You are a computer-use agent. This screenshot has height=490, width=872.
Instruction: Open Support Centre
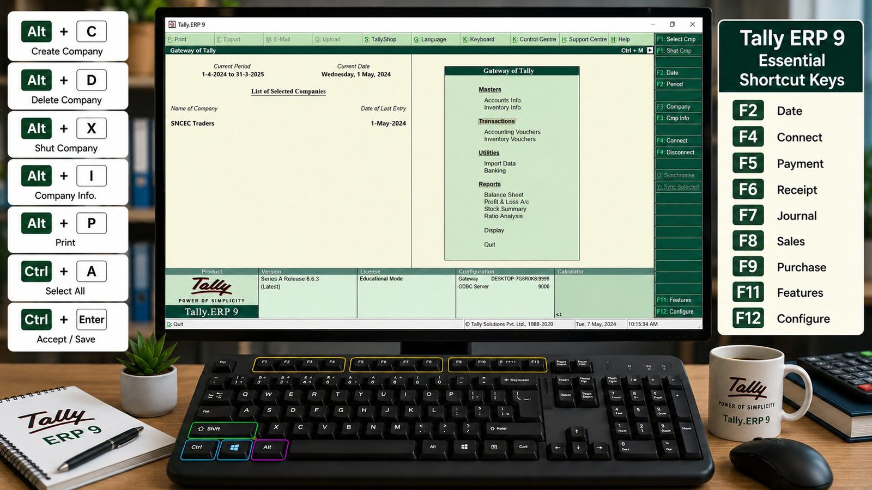pos(584,39)
